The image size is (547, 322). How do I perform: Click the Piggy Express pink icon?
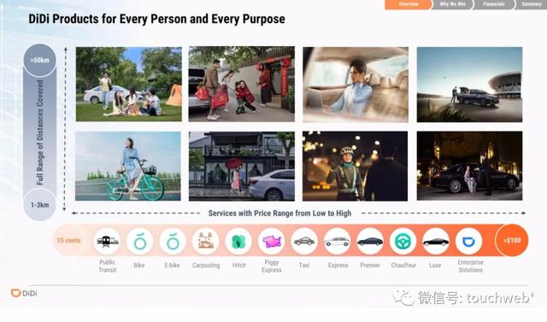[x=272, y=241]
